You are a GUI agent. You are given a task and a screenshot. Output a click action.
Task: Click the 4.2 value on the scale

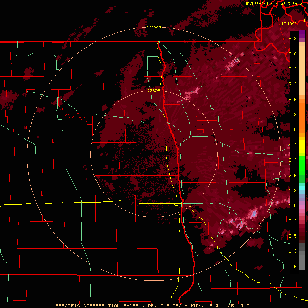293,145
